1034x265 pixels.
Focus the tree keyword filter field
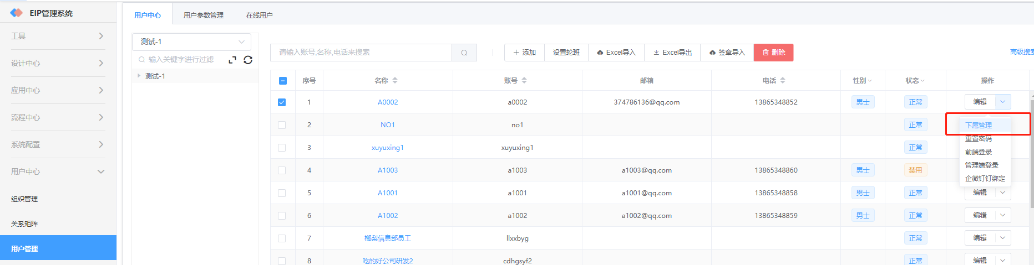(181, 60)
